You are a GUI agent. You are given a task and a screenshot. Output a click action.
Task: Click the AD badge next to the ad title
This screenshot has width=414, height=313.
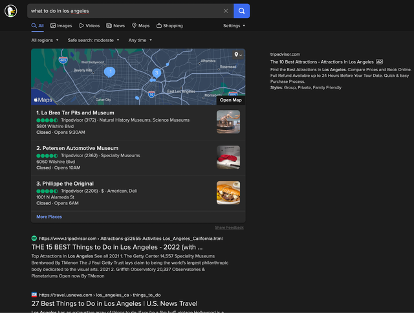(x=380, y=61)
